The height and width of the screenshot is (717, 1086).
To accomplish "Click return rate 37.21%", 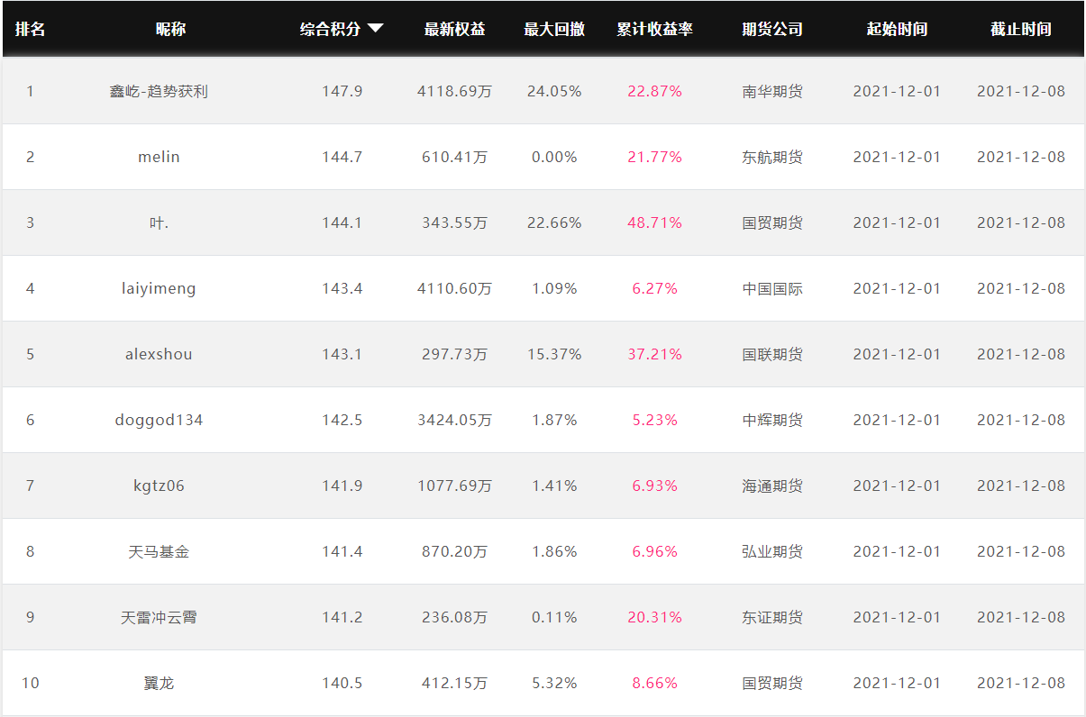I will tap(655, 354).
